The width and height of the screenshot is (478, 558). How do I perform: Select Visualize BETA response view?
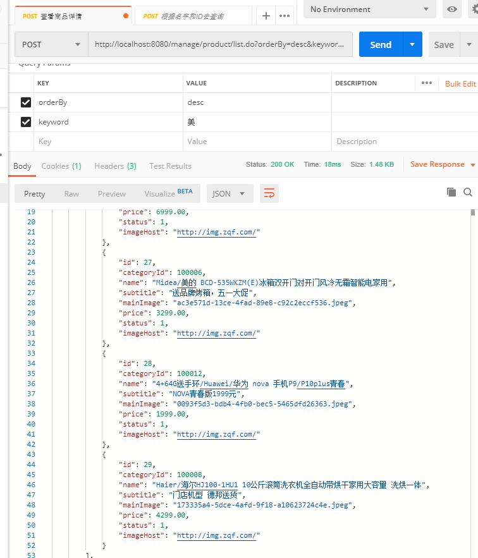(168, 193)
